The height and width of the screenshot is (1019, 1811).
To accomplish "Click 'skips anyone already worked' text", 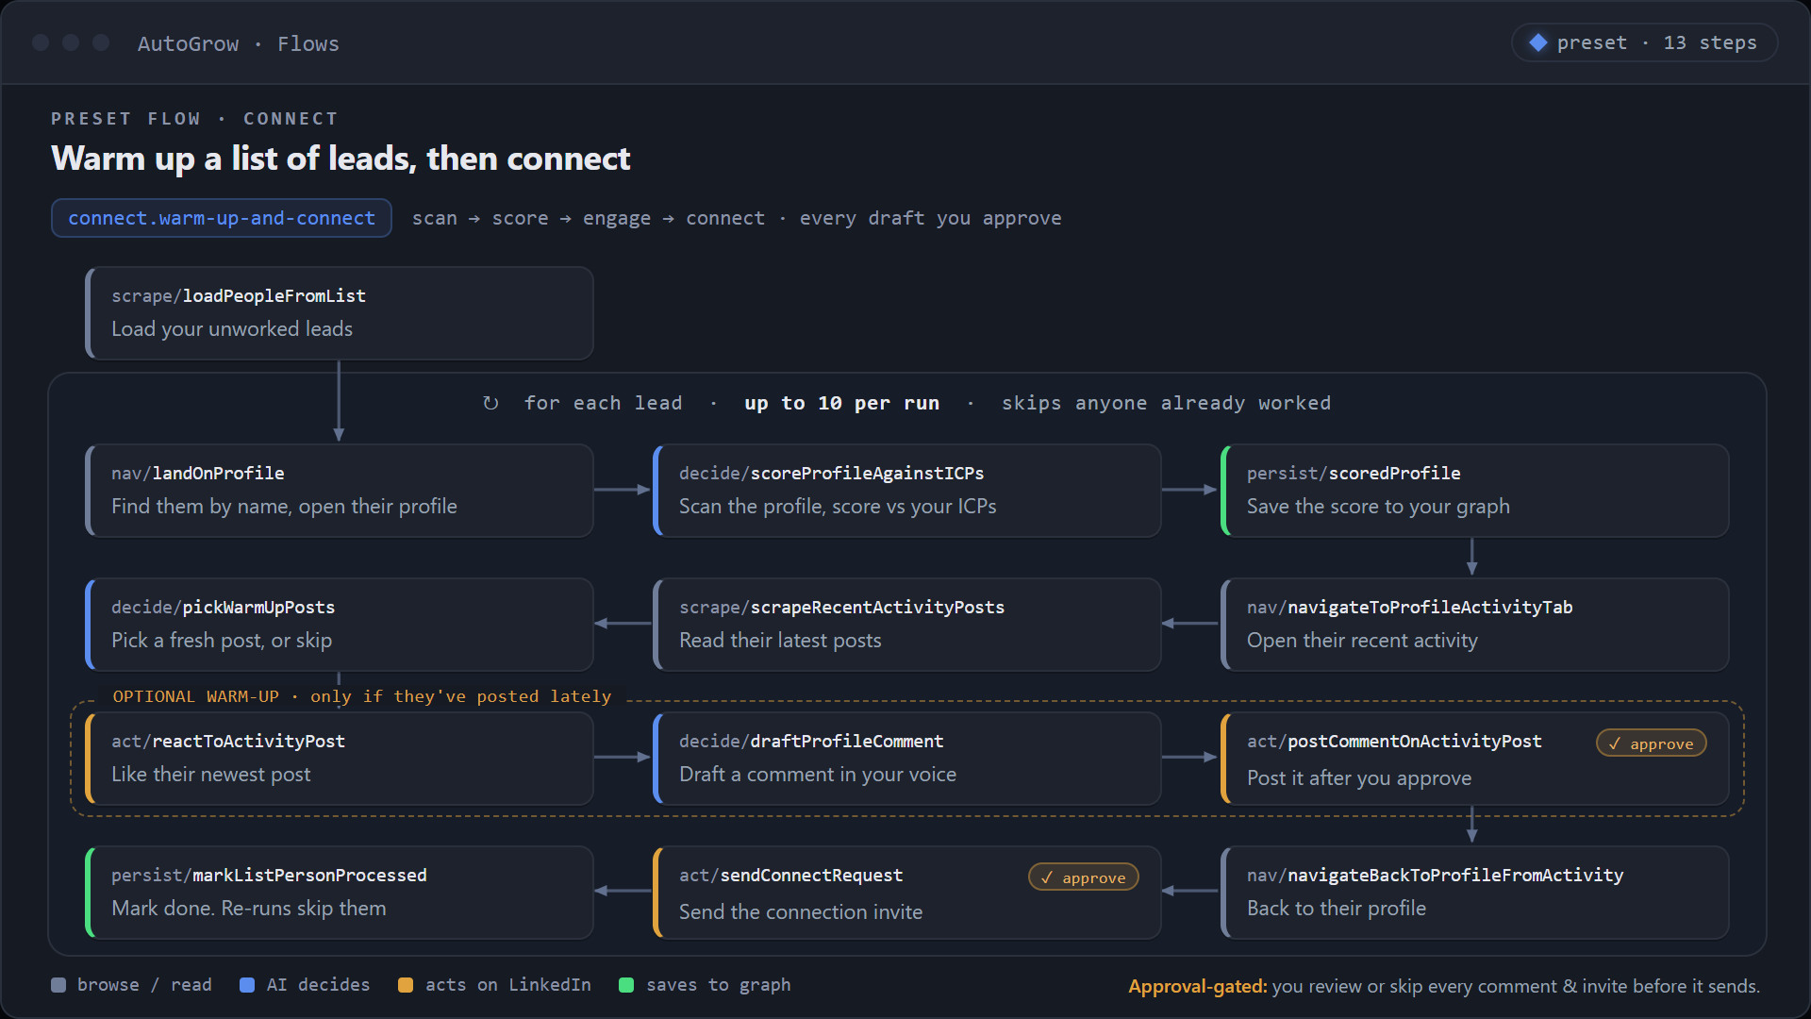I will 1166,403.
